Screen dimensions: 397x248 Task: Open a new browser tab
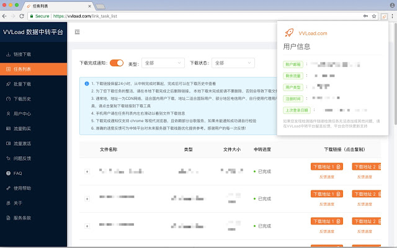click(x=100, y=6)
